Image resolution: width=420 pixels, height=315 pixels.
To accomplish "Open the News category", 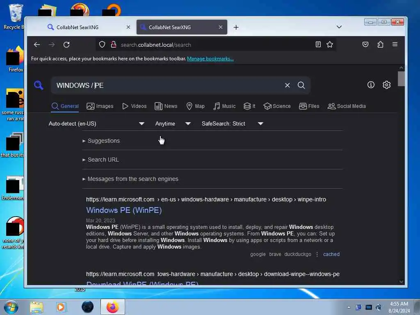I will coord(166,106).
